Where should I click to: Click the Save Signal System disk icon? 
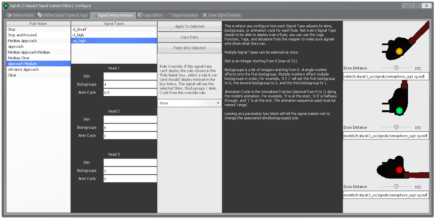[205, 15]
